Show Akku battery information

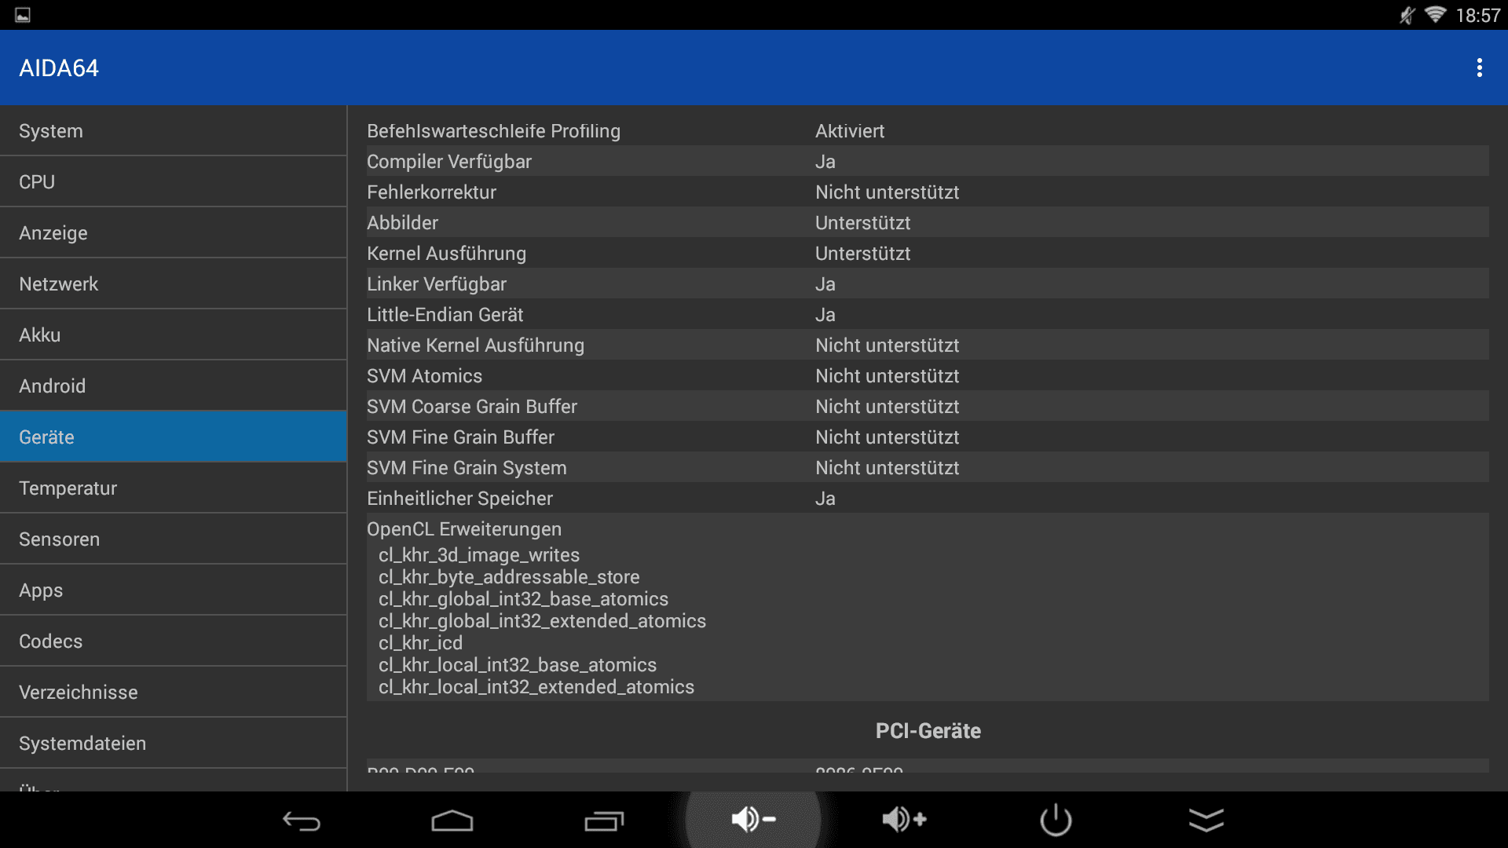pos(173,335)
